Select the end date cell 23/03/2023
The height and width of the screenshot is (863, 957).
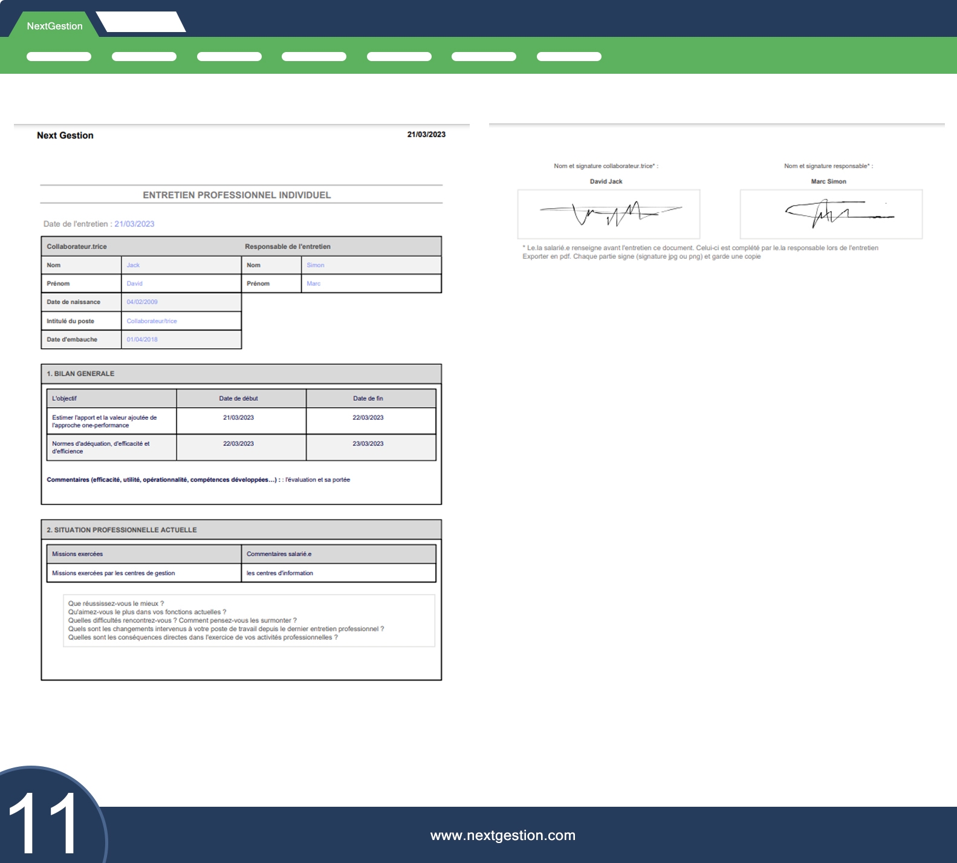coord(368,444)
